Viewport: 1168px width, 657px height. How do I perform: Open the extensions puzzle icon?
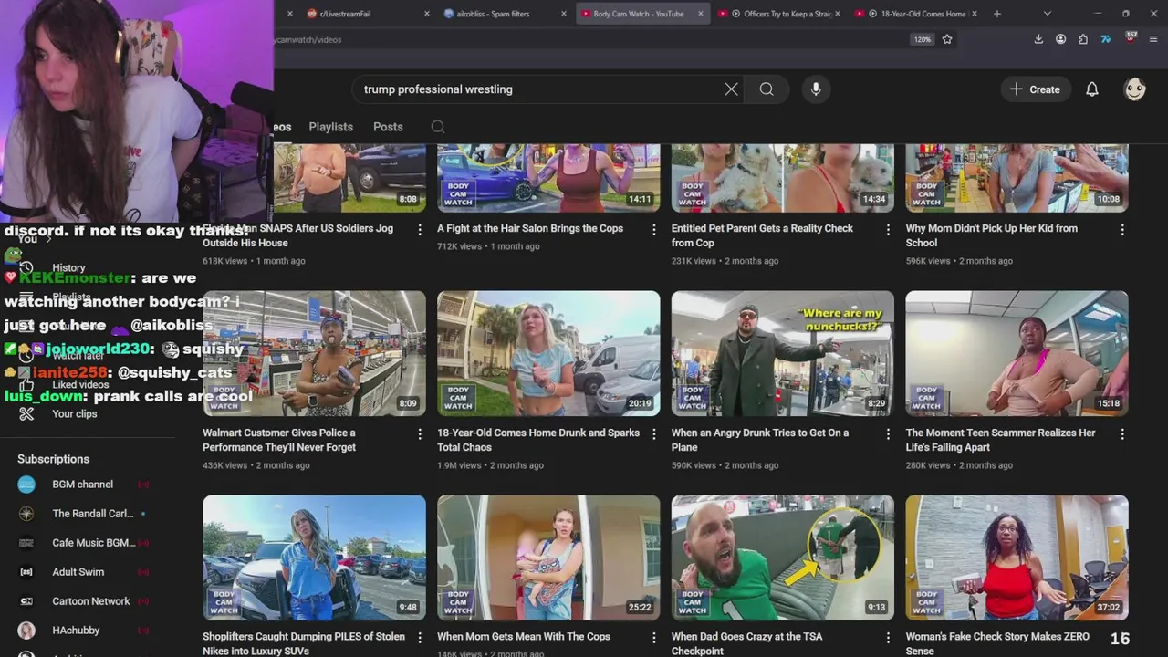(1083, 39)
